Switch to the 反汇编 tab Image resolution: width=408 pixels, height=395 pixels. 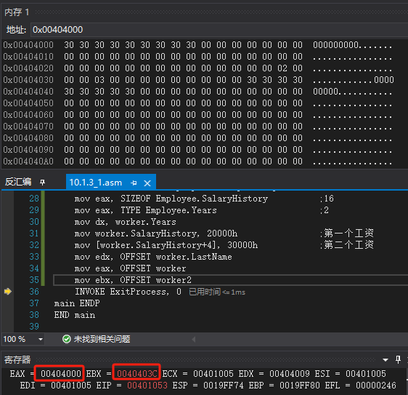tap(18, 182)
